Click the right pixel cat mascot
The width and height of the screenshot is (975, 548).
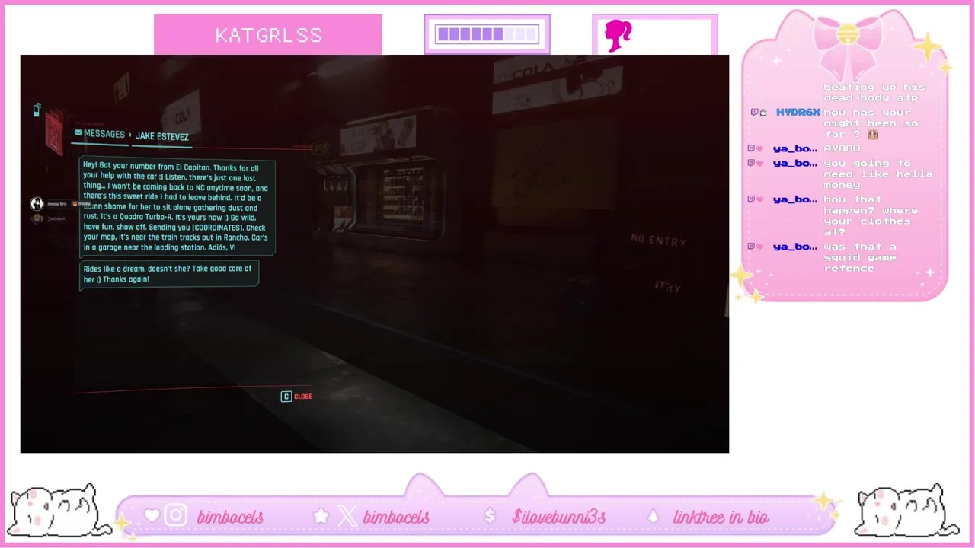[907, 511]
